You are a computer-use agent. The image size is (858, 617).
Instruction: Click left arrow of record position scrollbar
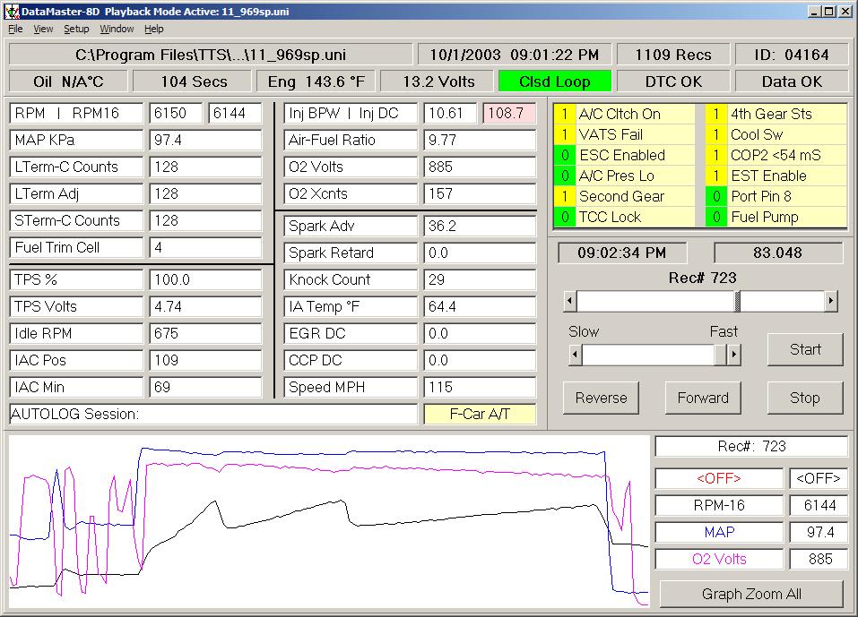570,301
